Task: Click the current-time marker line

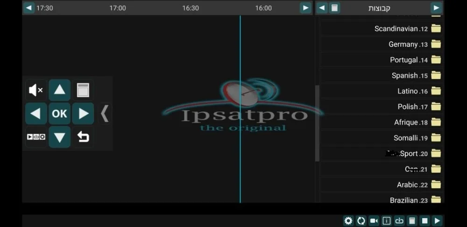Action: pyautogui.click(x=241, y=109)
